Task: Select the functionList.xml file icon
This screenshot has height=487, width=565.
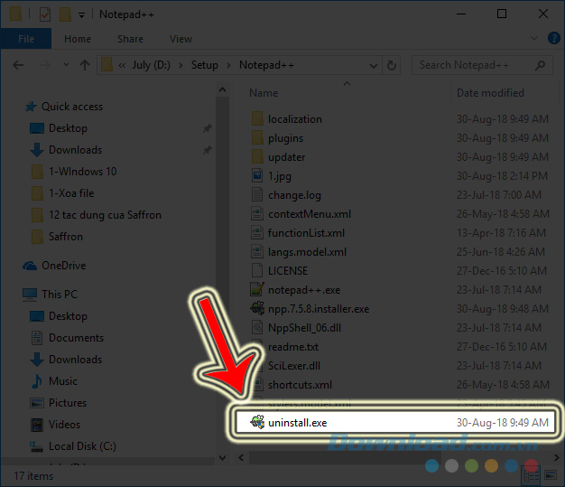Action: pos(257,233)
